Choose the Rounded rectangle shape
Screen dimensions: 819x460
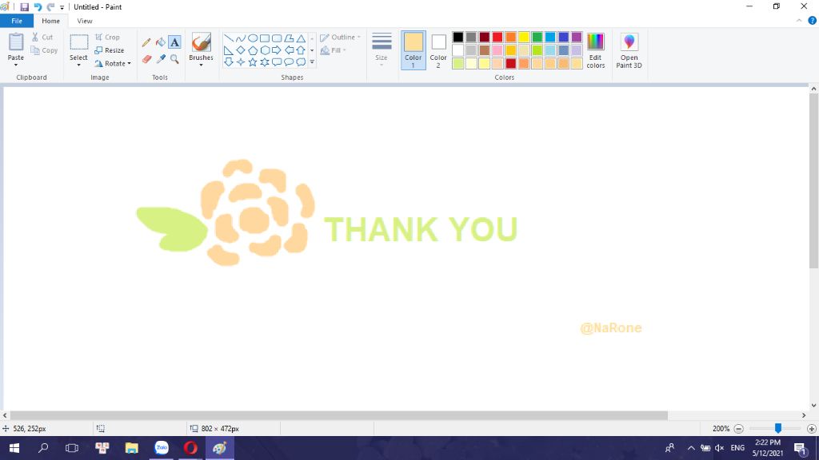[x=277, y=38]
